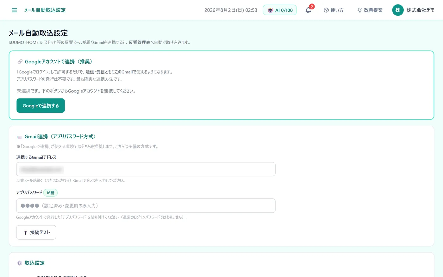
Task: Open the 使い方 help link
Action: tap(334, 10)
